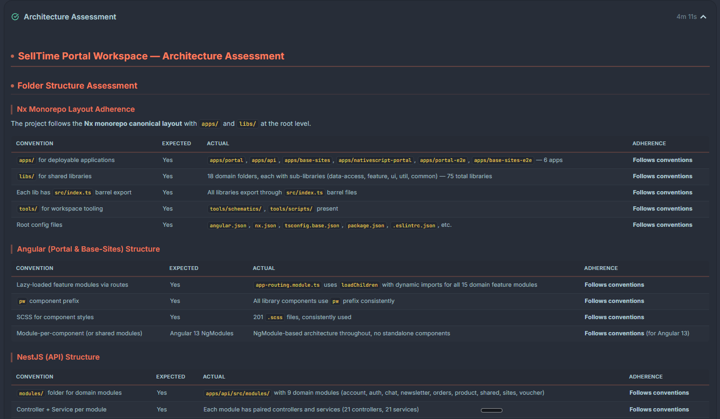
Task: Click the Angular (Portal & Base-Sites) Structure heading
Action: [x=88, y=249]
